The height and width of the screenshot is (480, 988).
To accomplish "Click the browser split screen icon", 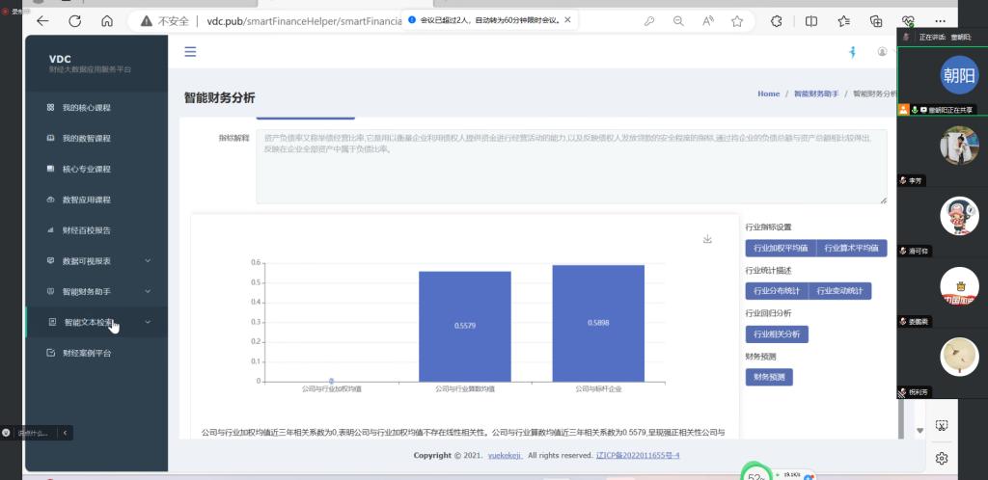I will coord(811,20).
